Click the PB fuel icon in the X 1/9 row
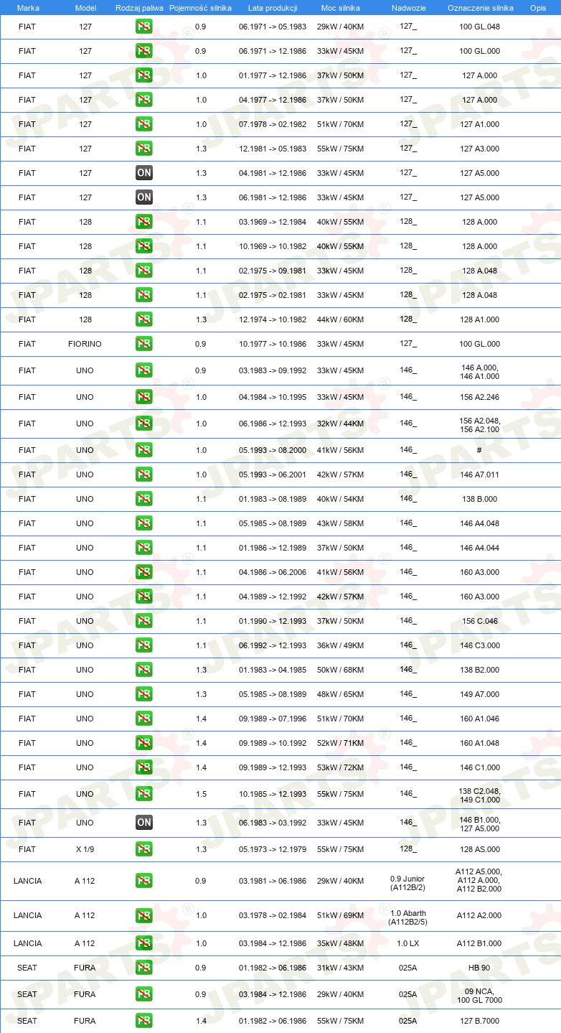Viewport: 561px width, 1033px height. (x=143, y=849)
